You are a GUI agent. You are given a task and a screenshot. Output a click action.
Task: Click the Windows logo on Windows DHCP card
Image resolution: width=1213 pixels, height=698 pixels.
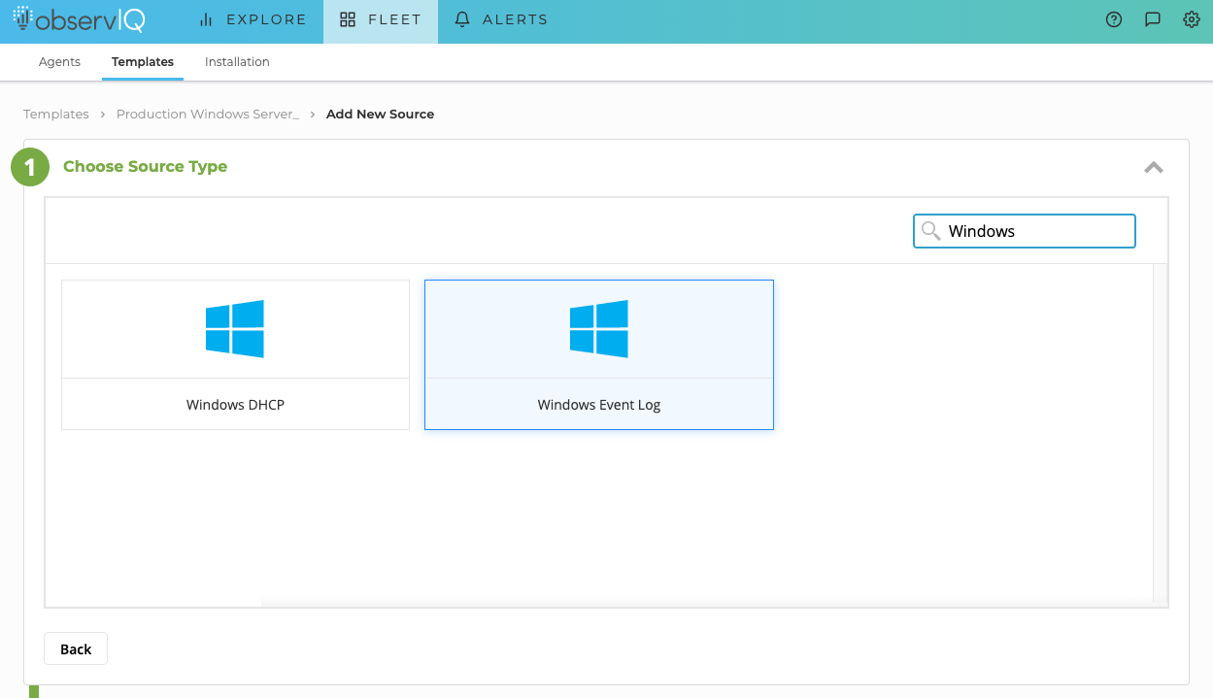(235, 329)
